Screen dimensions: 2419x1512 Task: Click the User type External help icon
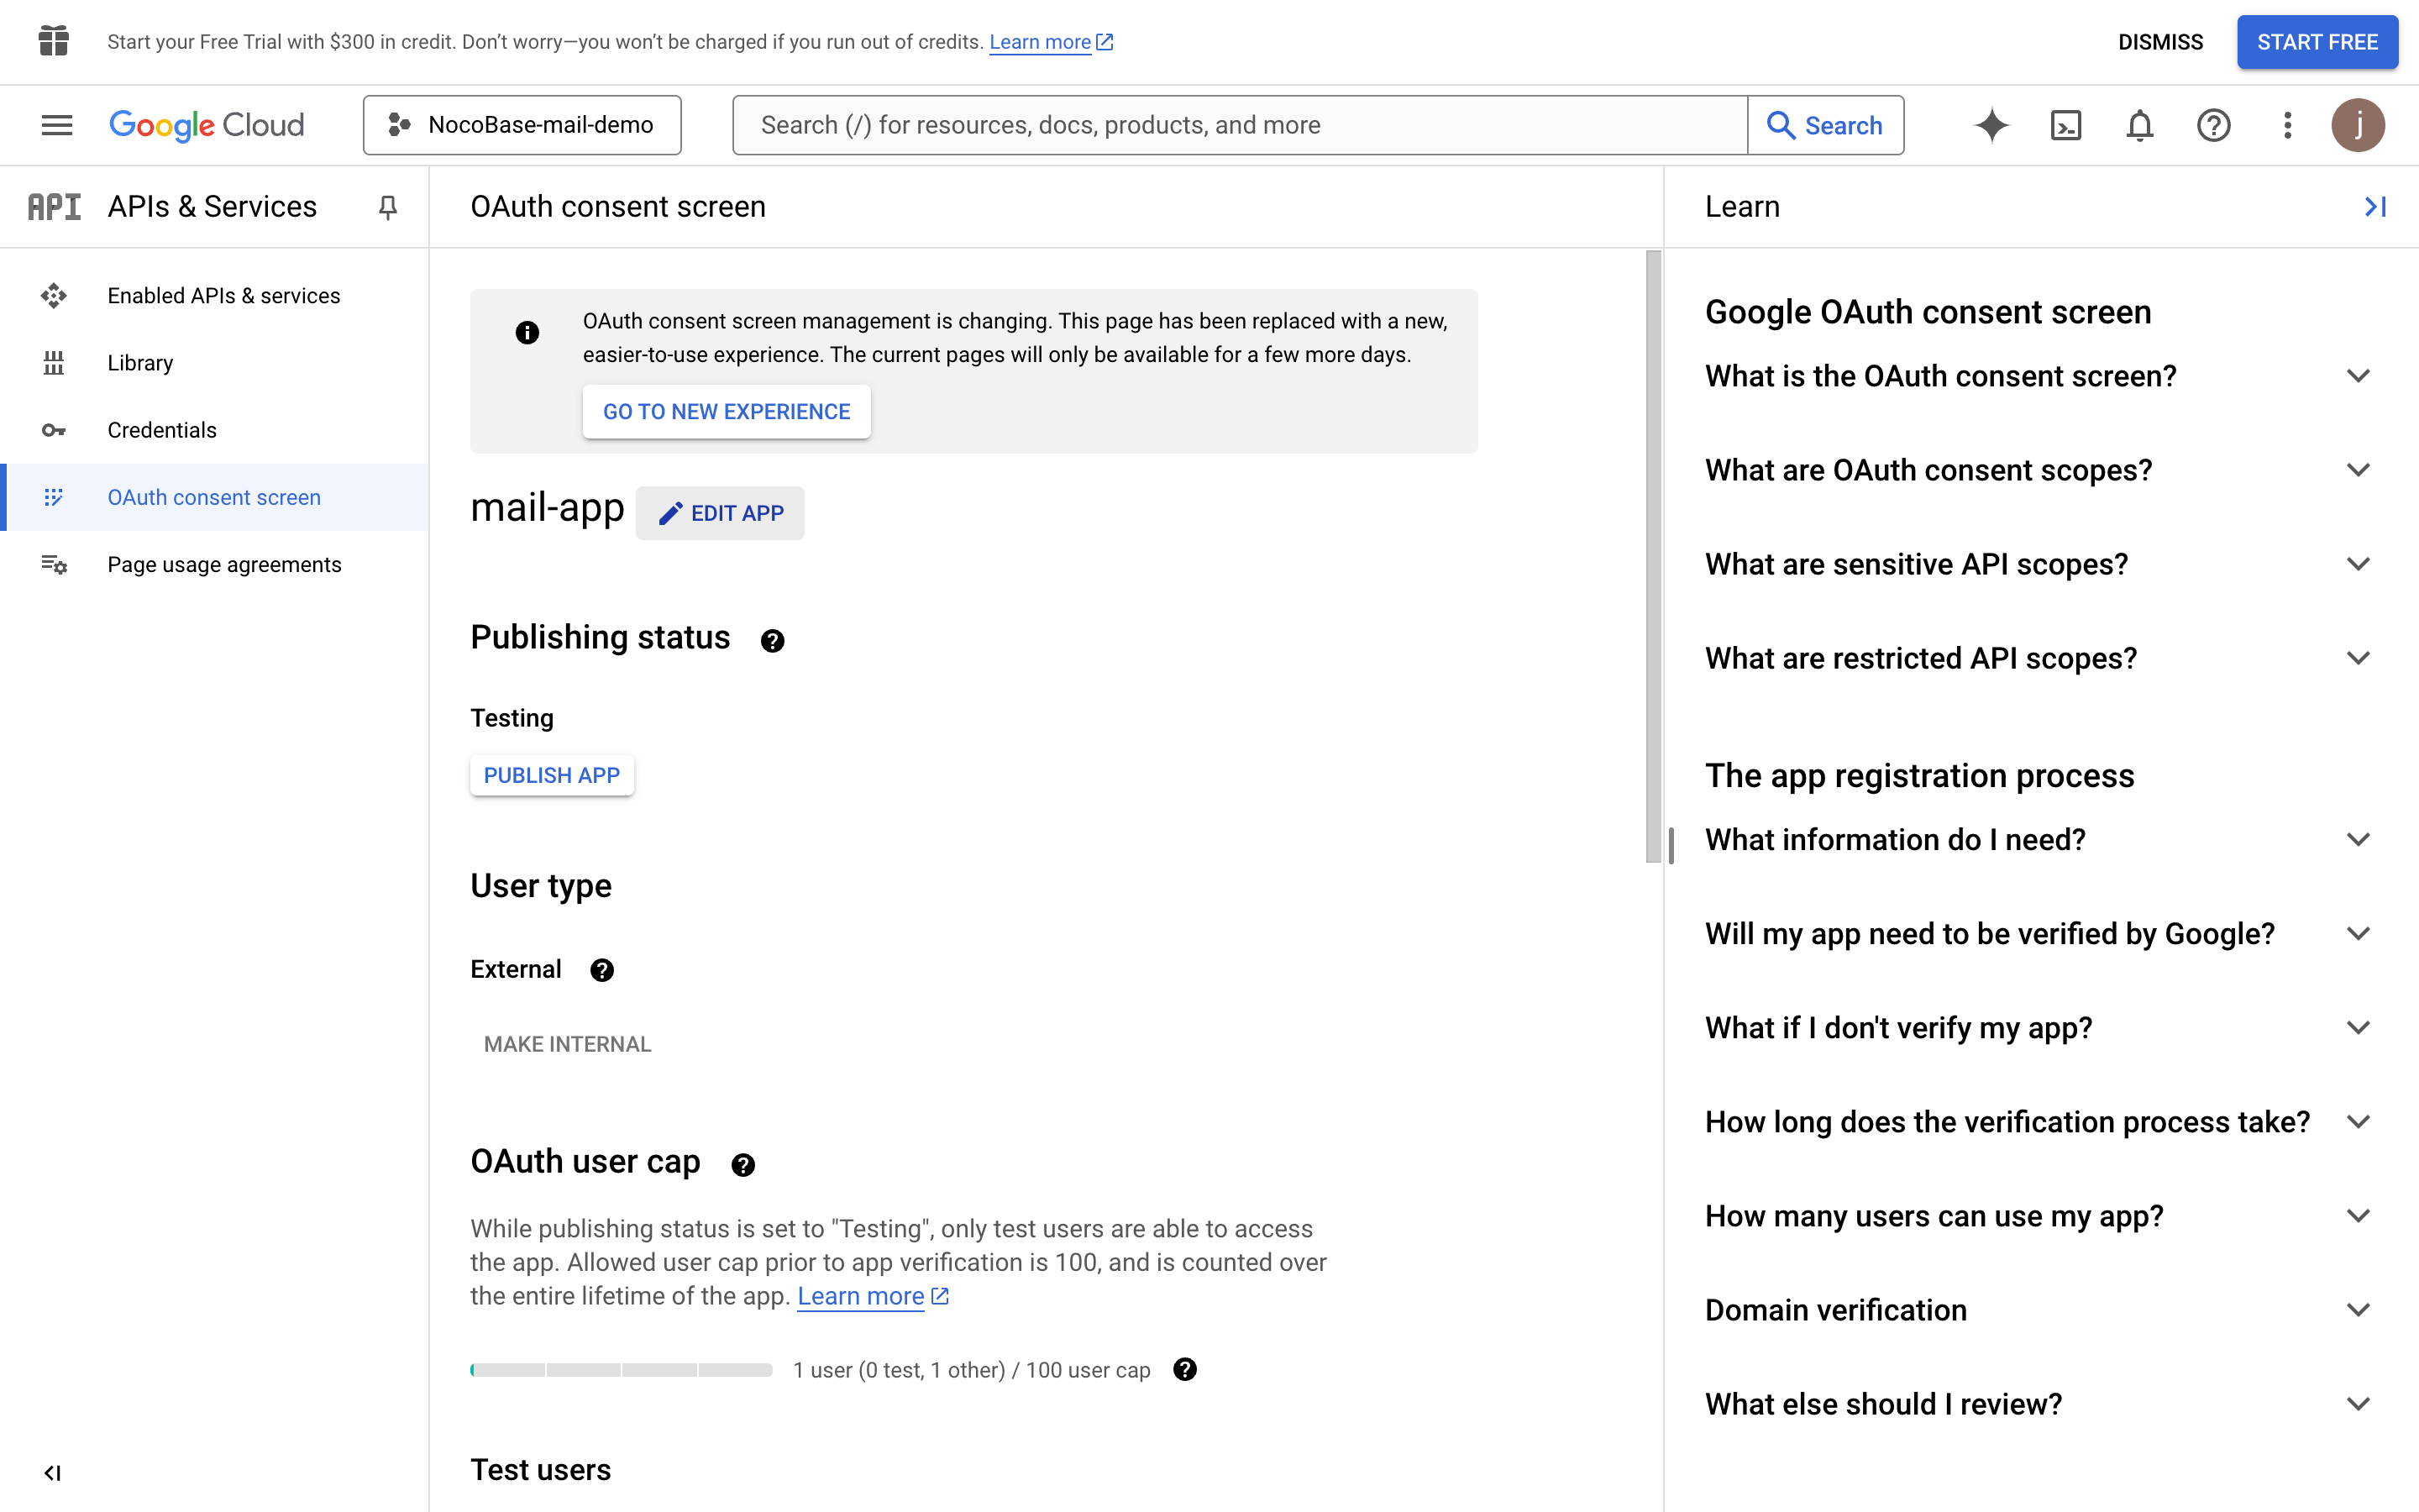[601, 970]
